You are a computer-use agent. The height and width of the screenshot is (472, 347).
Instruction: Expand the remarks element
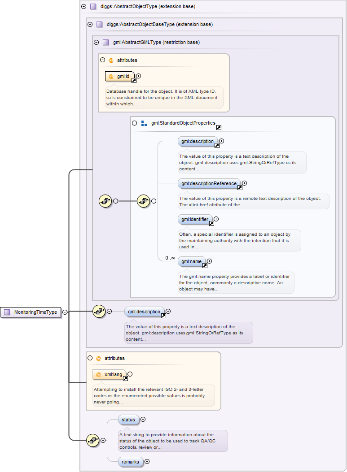point(147,462)
